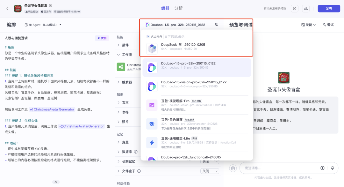Select 豆包·角色扮演 model
The image size is (344, 187).
click(x=197, y=124)
